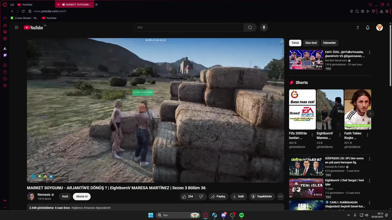Open Discord from the taskbar
Viewport: 392px width, 220px height.
(x=224, y=215)
